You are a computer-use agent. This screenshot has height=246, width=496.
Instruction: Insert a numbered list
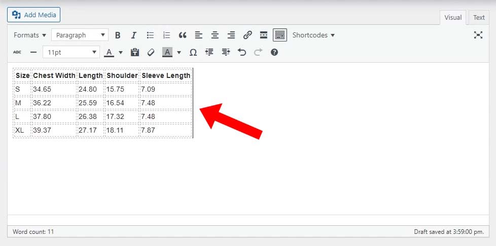[166, 35]
